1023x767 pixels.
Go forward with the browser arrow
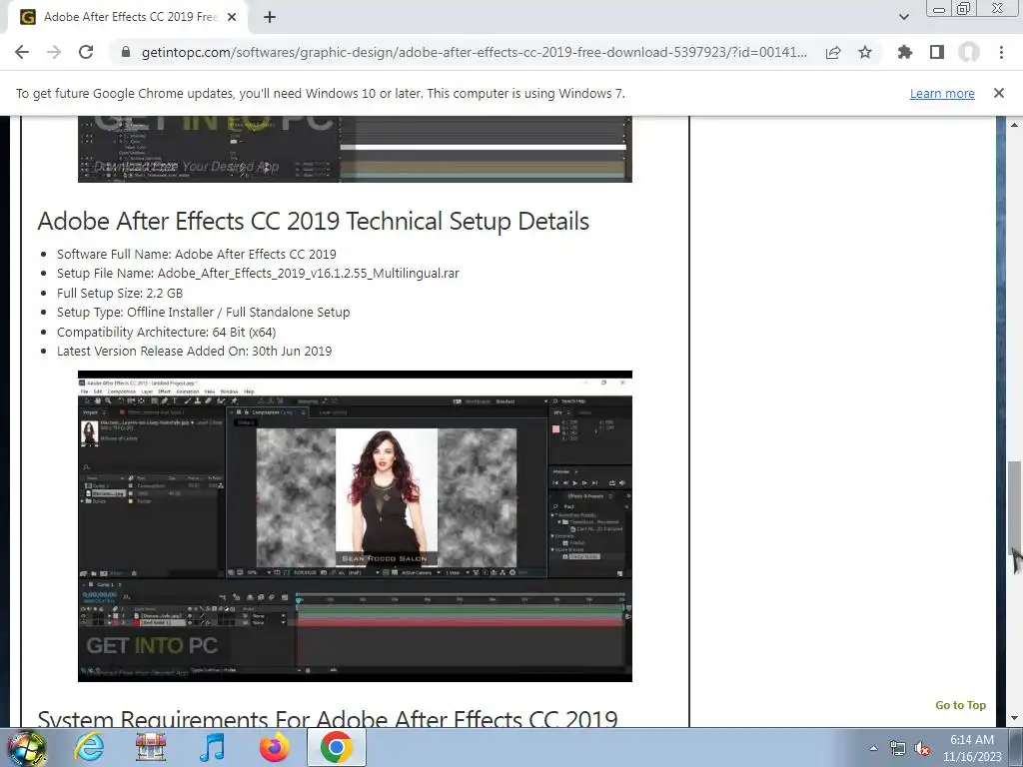coord(54,52)
